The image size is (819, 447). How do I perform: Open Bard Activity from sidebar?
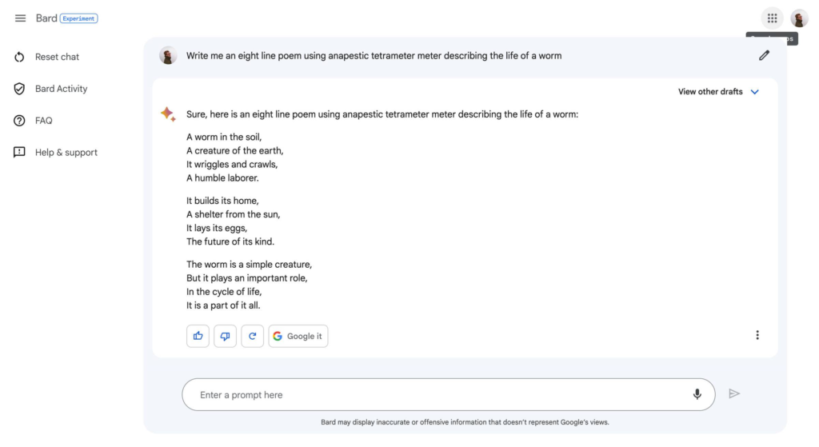(61, 89)
